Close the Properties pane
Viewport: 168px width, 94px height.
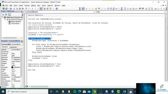click(22, 41)
